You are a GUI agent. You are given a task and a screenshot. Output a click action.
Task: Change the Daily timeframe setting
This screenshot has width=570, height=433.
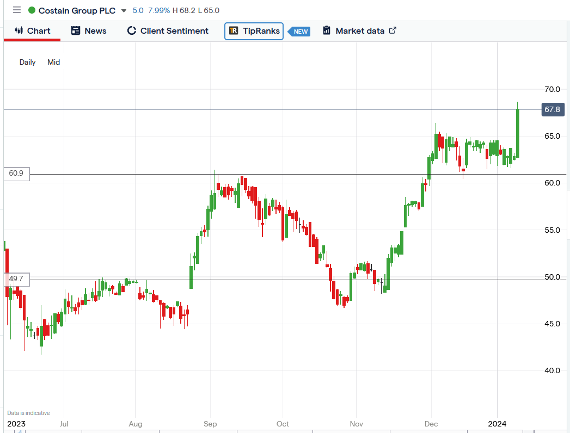point(27,62)
